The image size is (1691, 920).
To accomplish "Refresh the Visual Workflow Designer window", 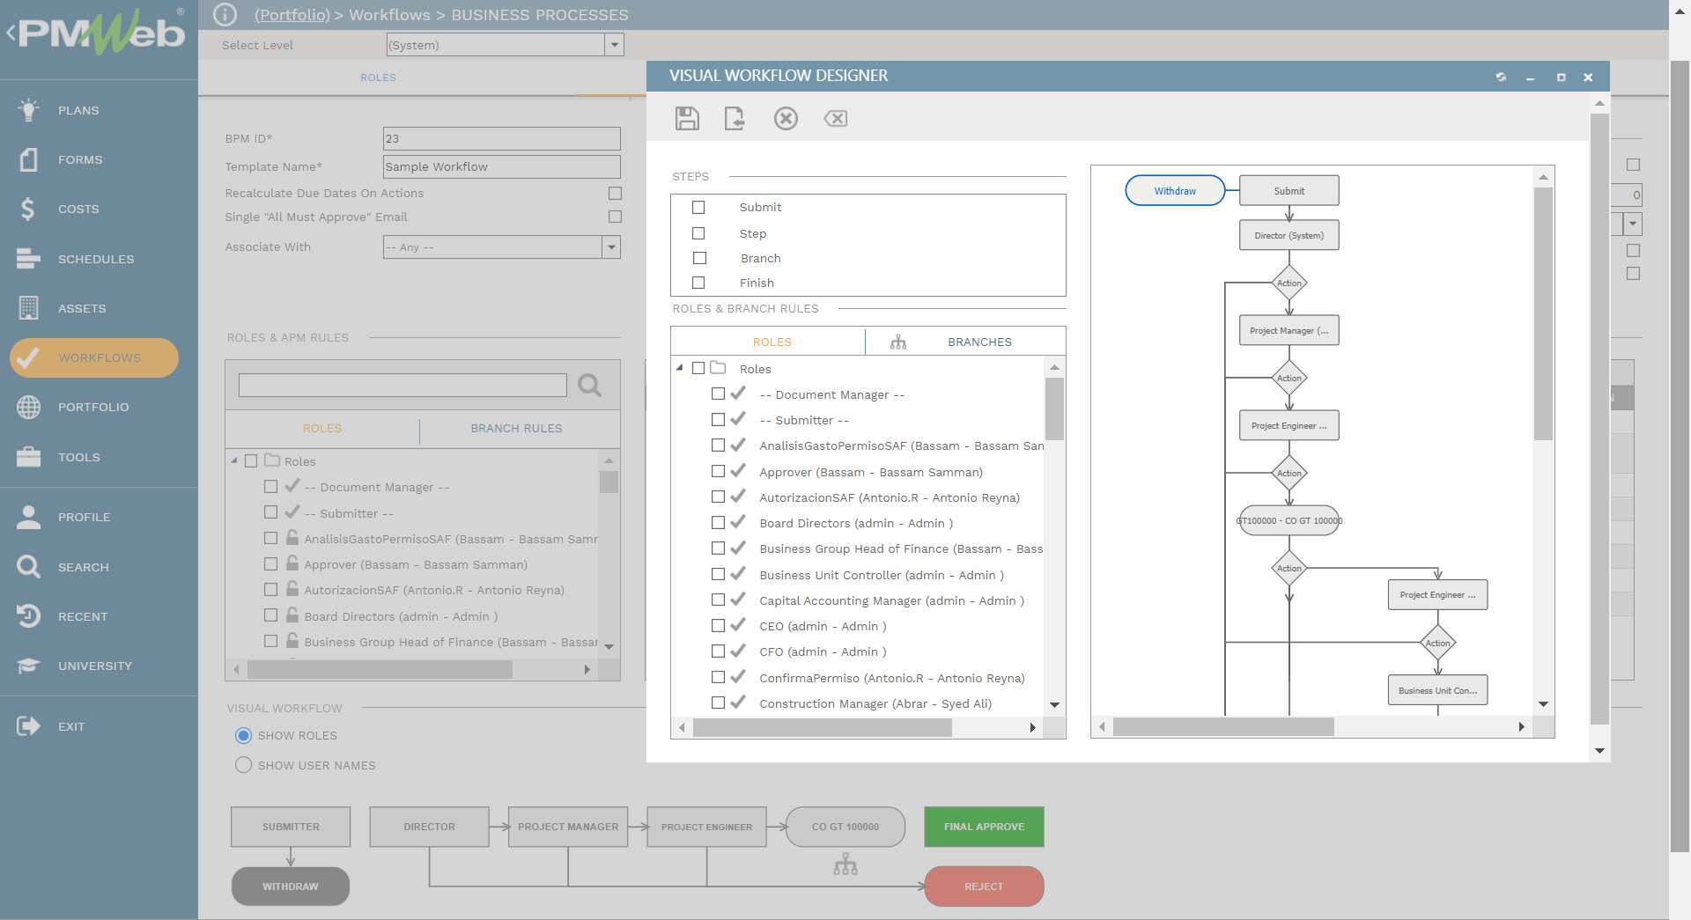I will click(x=1501, y=77).
